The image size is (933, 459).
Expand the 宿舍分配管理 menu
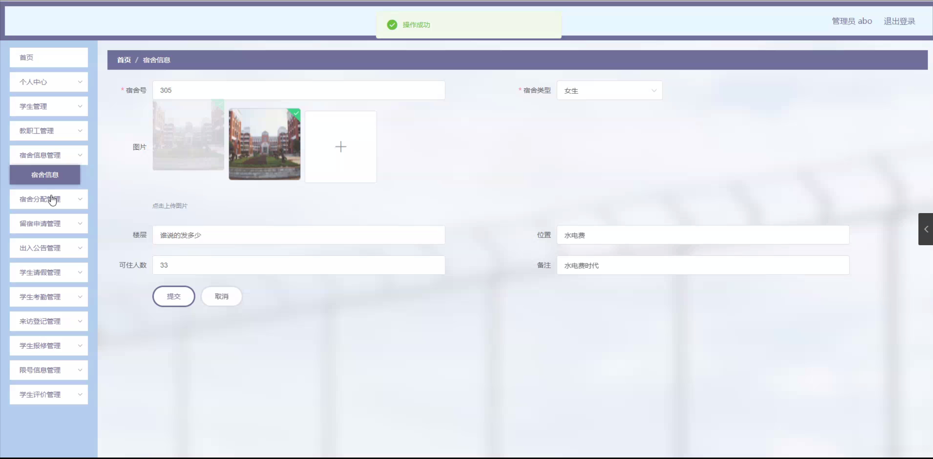[x=49, y=199]
